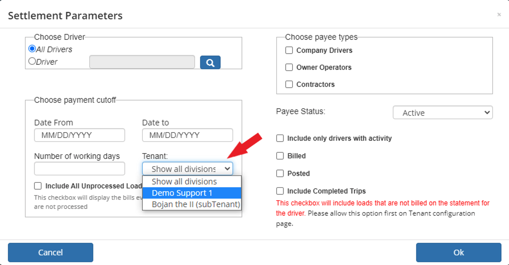Focus the Date From input field
The image size is (509, 265).
80,135
